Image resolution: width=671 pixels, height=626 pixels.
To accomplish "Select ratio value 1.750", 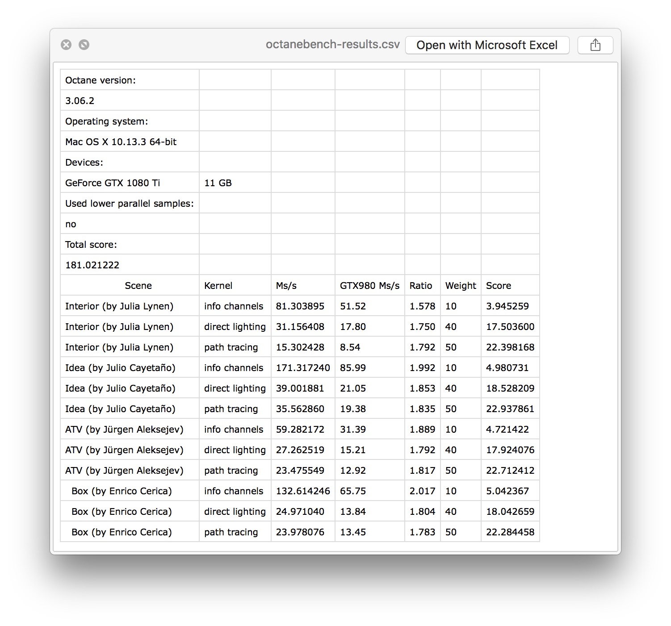I will click(423, 326).
